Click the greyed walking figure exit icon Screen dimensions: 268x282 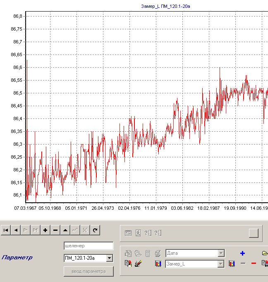click(138, 233)
